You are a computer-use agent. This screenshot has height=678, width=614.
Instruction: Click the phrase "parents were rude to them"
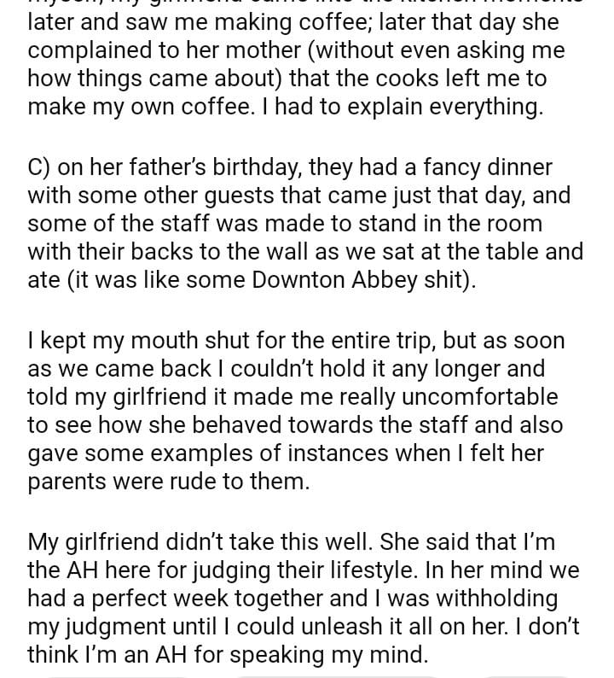coord(168,481)
